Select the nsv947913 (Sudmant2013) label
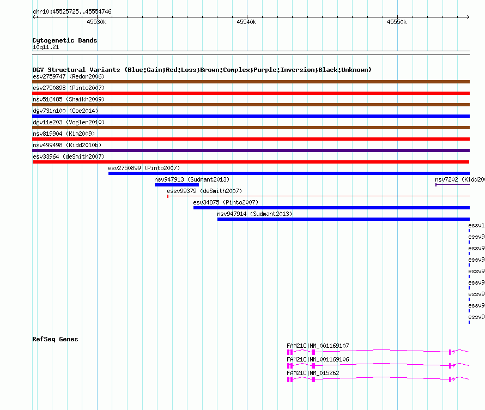The height and width of the screenshot is (410, 485). tap(192, 179)
